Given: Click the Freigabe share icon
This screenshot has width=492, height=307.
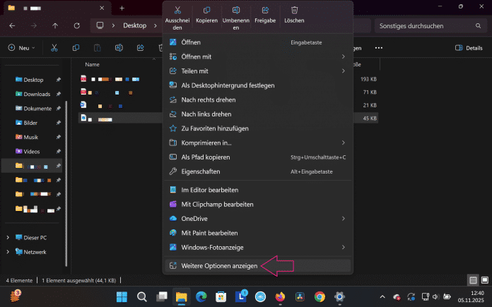Looking at the screenshot, I should point(265,11).
